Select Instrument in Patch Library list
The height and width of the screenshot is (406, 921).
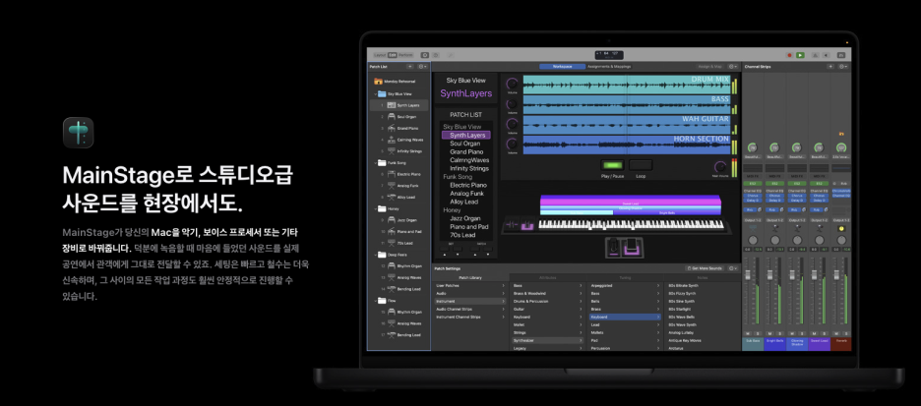(x=470, y=301)
